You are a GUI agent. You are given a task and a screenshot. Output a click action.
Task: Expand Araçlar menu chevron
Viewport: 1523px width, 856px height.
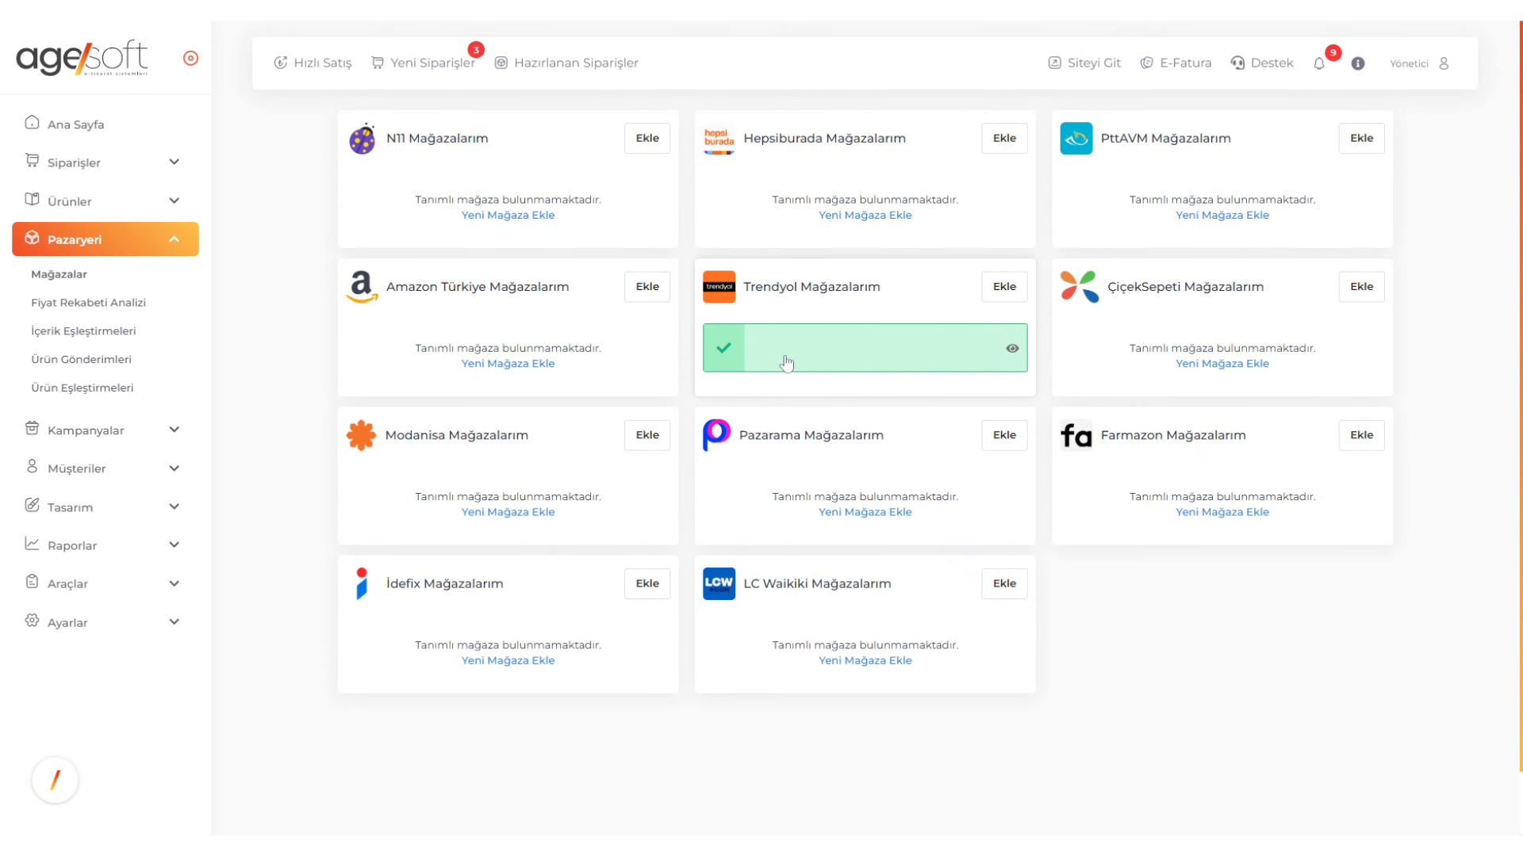[174, 583]
